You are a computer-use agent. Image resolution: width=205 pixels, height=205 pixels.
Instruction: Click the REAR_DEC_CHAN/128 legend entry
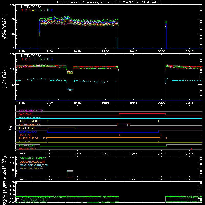[34, 165]
